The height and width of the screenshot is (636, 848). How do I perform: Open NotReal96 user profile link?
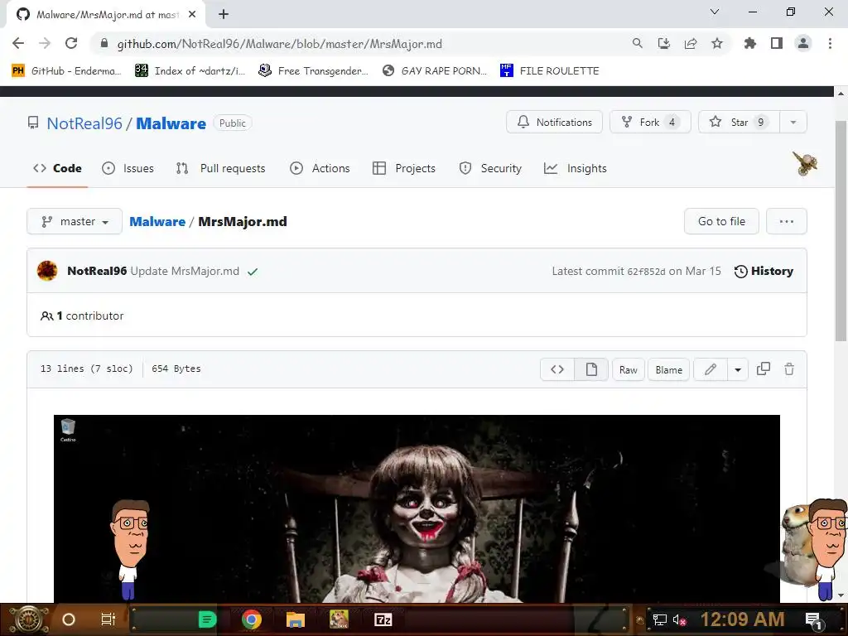click(84, 123)
